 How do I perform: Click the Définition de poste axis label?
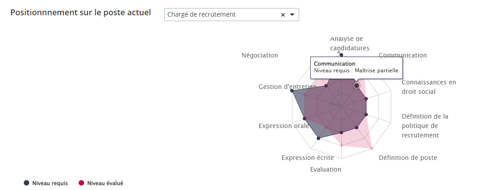407,158
